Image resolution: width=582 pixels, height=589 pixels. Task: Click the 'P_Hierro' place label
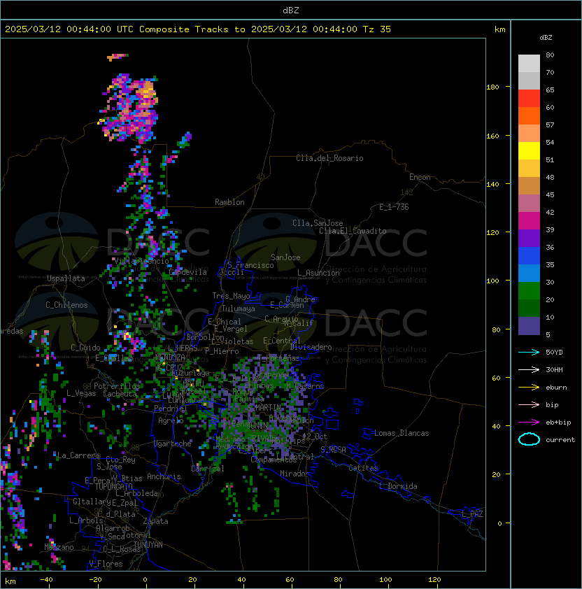[x=222, y=351]
